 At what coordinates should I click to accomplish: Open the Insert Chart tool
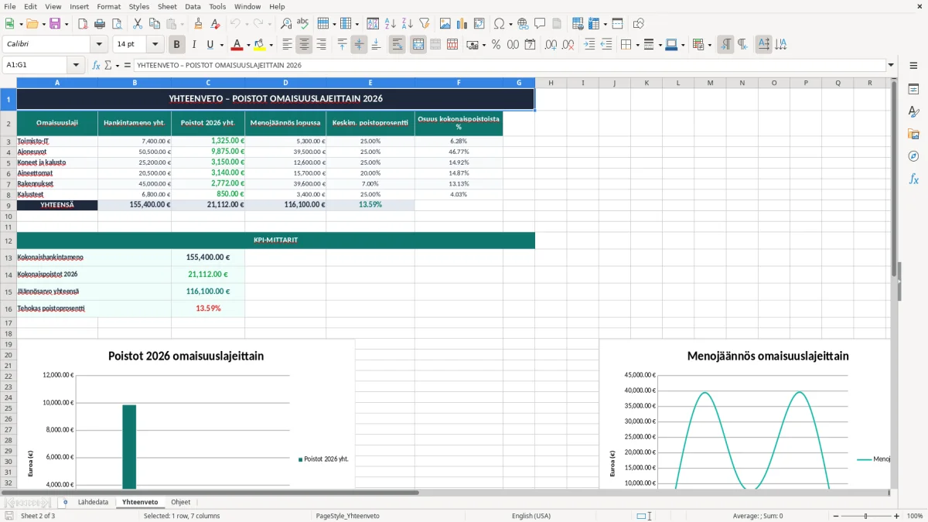point(462,24)
